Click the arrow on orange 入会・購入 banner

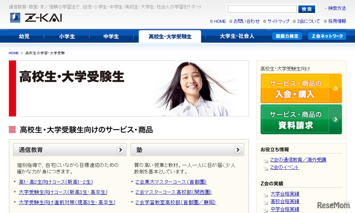coord(336,89)
